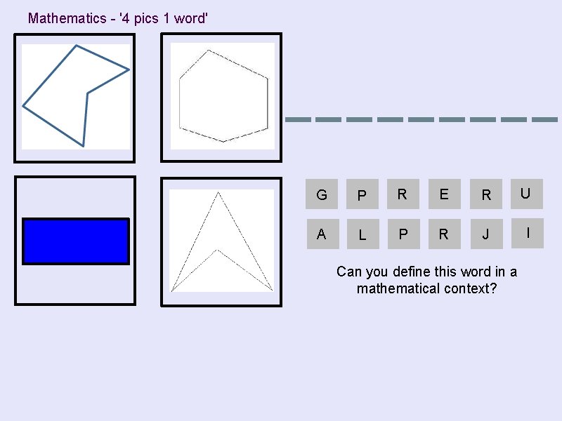Open the hexagon outline picture
The image size is (562, 421).
221,98
